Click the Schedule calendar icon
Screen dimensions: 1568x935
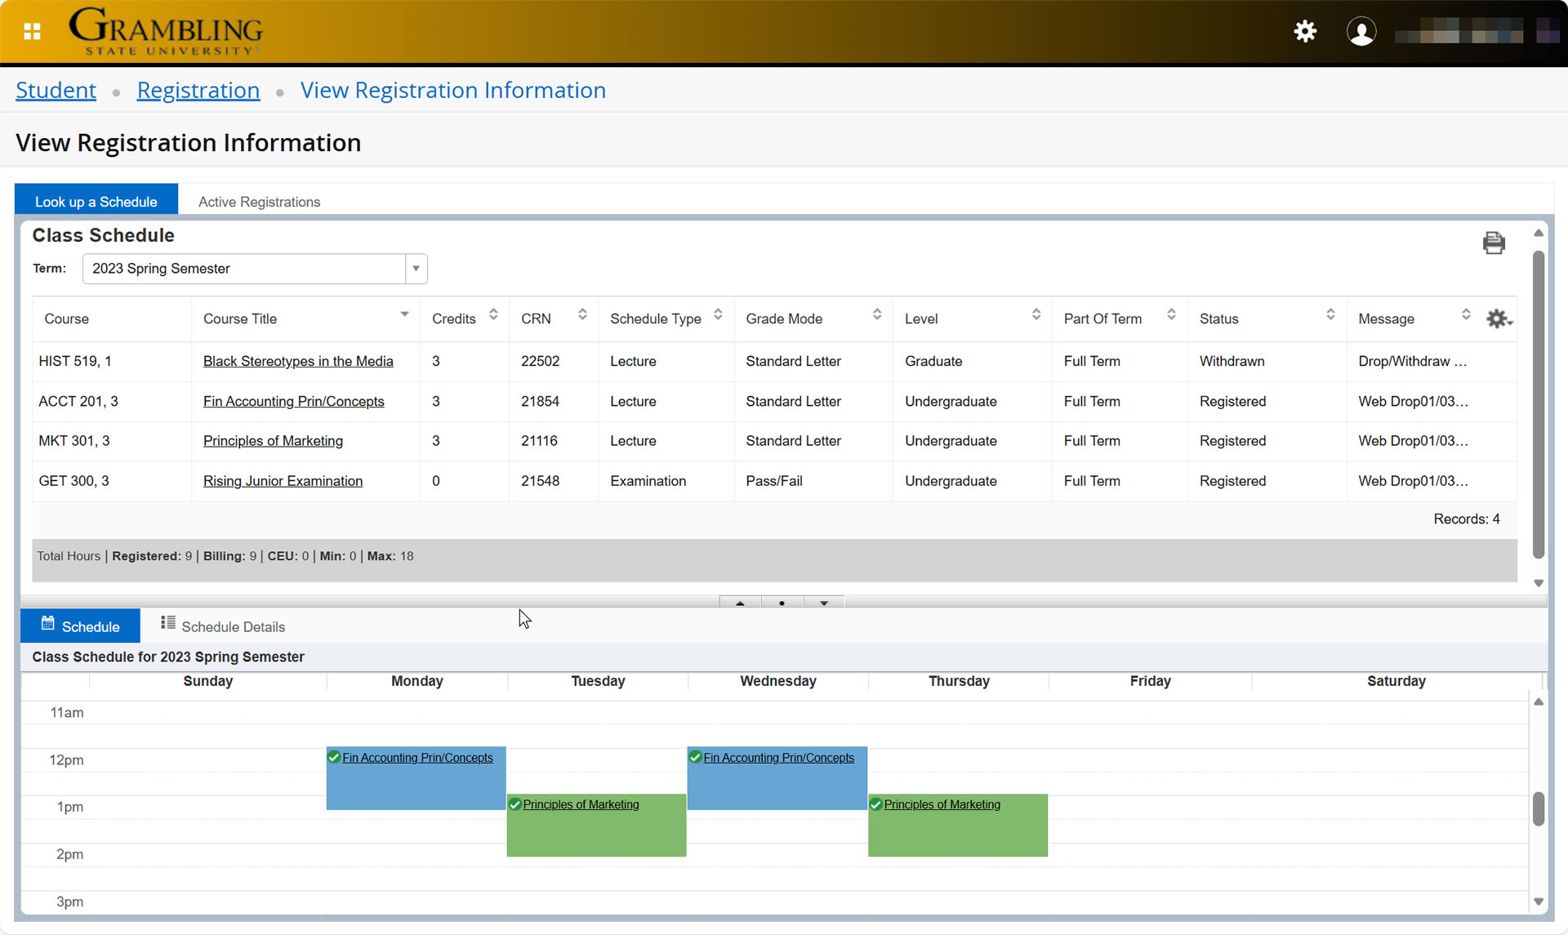point(47,626)
